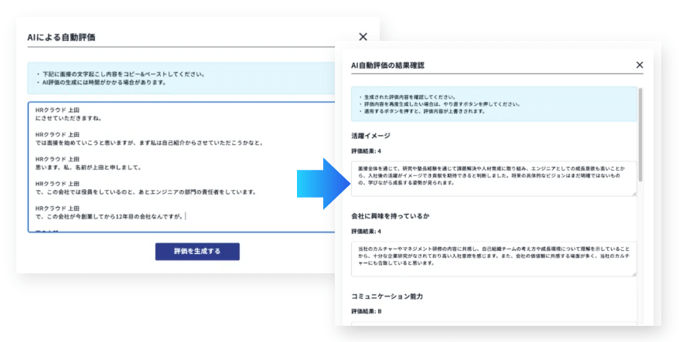
Task: Click the AI自動評価の結果確認 dialog title
Action: 387,66
